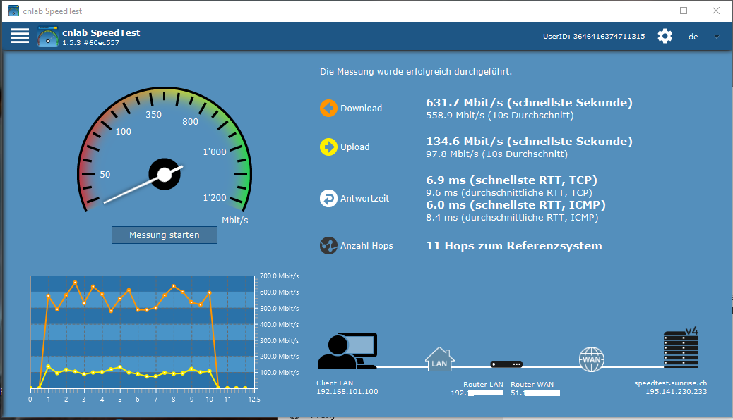The image size is (733, 420).
Task: Click the Anzahl Hops network icon
Action: tap(328, 246)
